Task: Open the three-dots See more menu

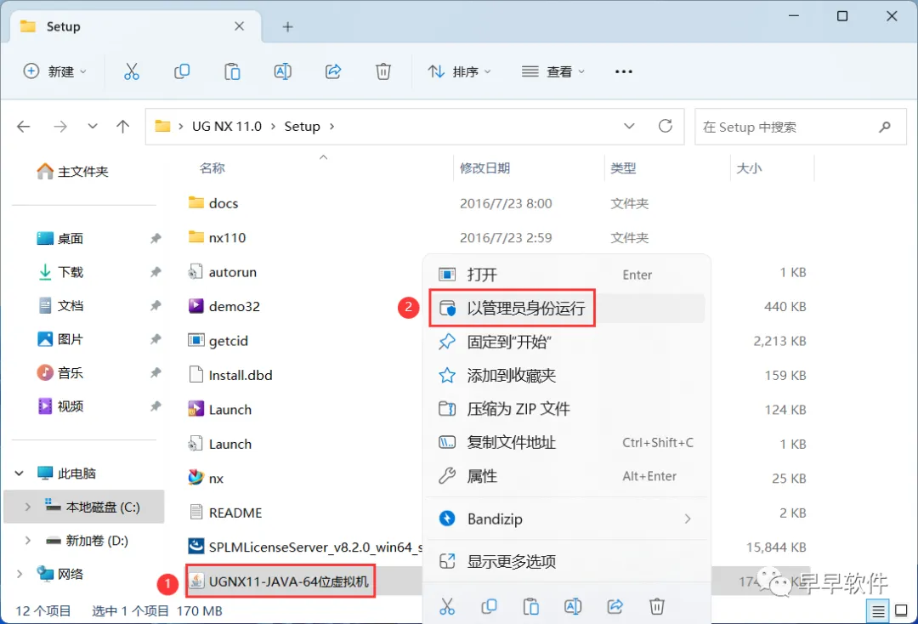Action: pos(624,71)
